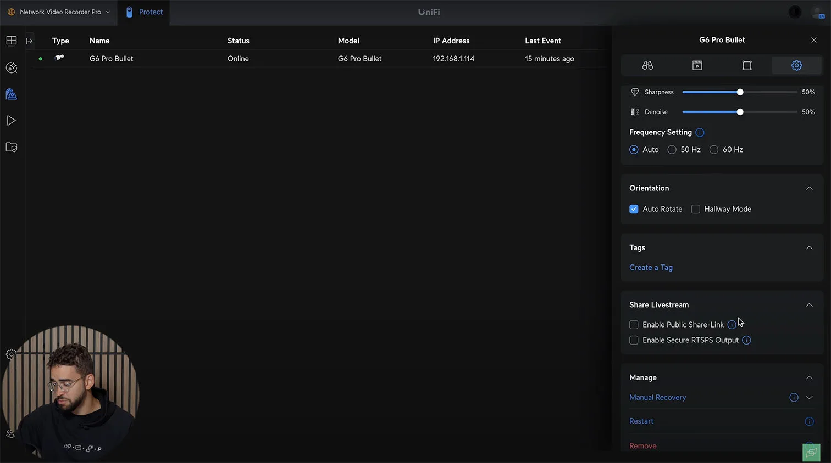This screenshot has height=463, width=831.
Task: Click the UniFi logo in top bar
Action: click(429, 12)
